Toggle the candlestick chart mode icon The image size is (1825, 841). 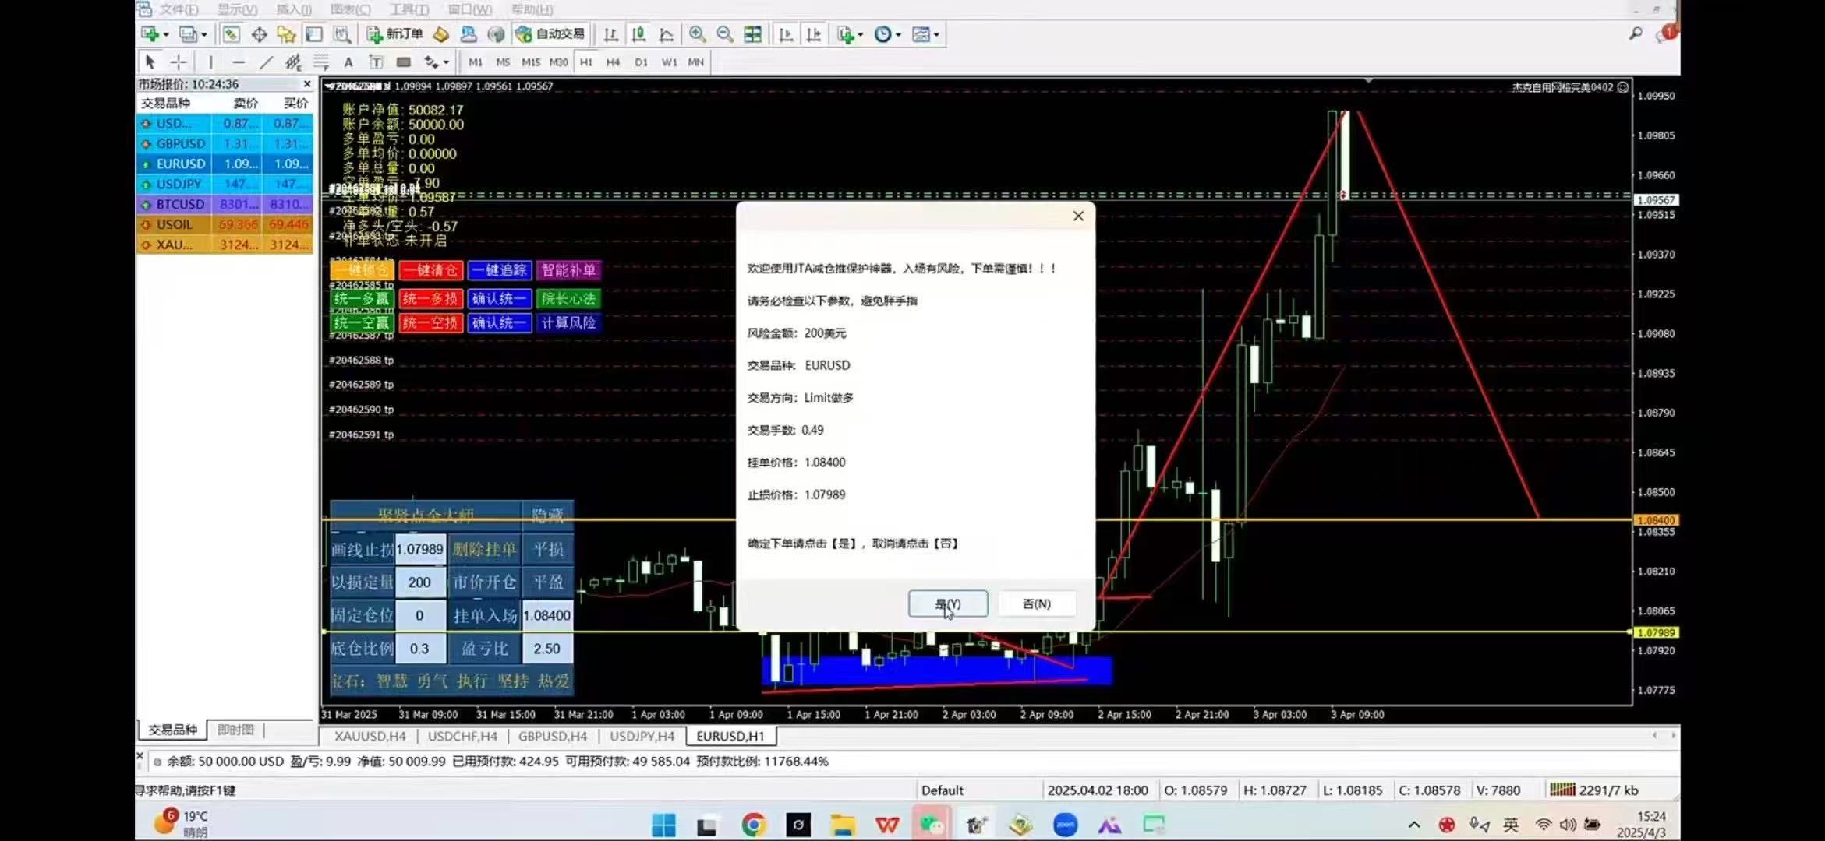point(638,34)
